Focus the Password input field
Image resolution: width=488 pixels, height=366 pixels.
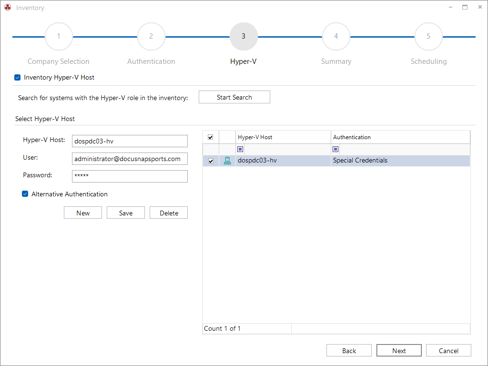coord(130,176)
